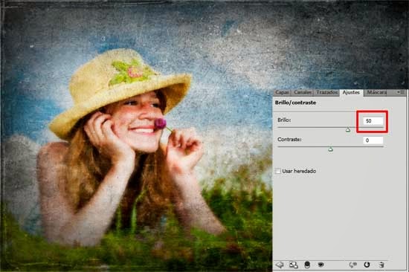Viewport: 409px width, 272px height.
Task: Toggle adjustment layer visibility eye icon
Action: pyautogui.click(x=321, y=265)
